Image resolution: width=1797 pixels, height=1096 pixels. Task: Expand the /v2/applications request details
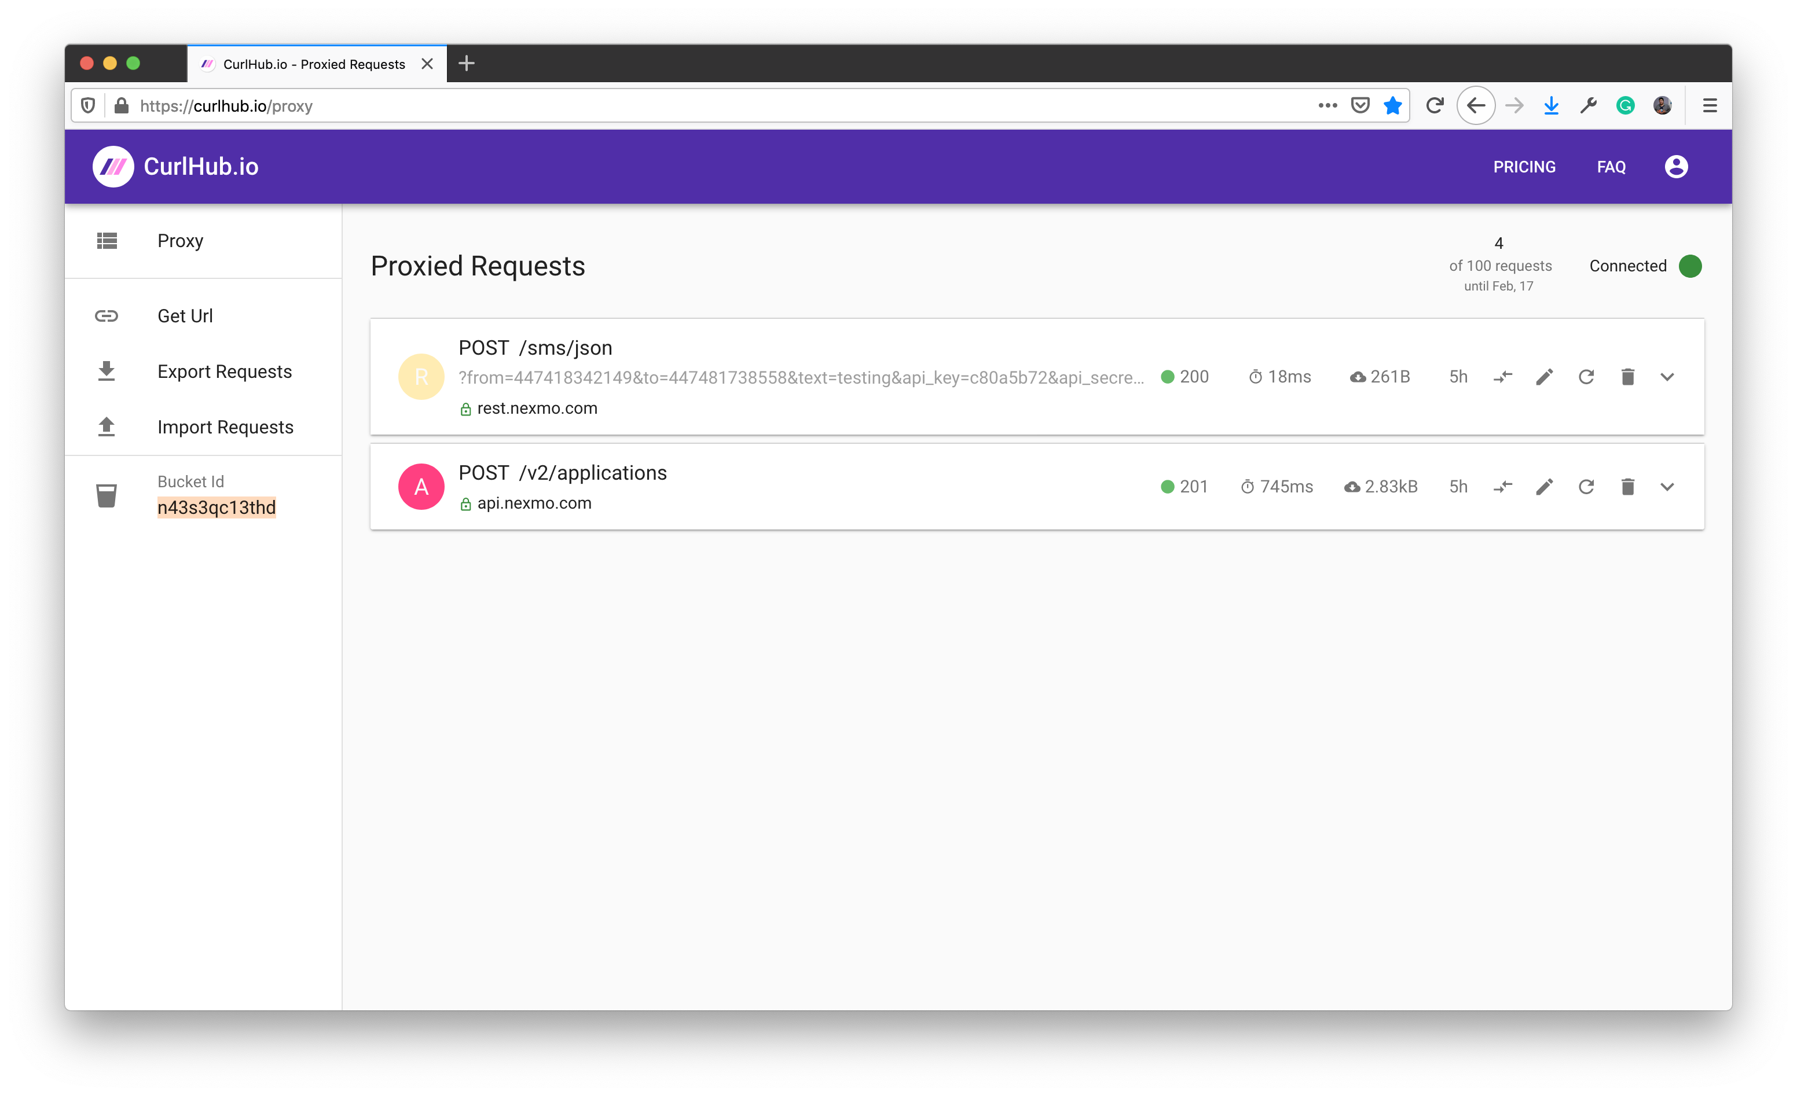click(1667, 487)
